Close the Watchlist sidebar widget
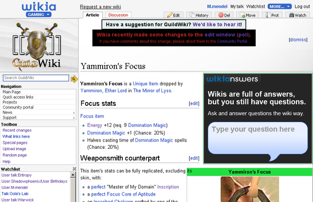The image size is (313, 202). (74, 169)
